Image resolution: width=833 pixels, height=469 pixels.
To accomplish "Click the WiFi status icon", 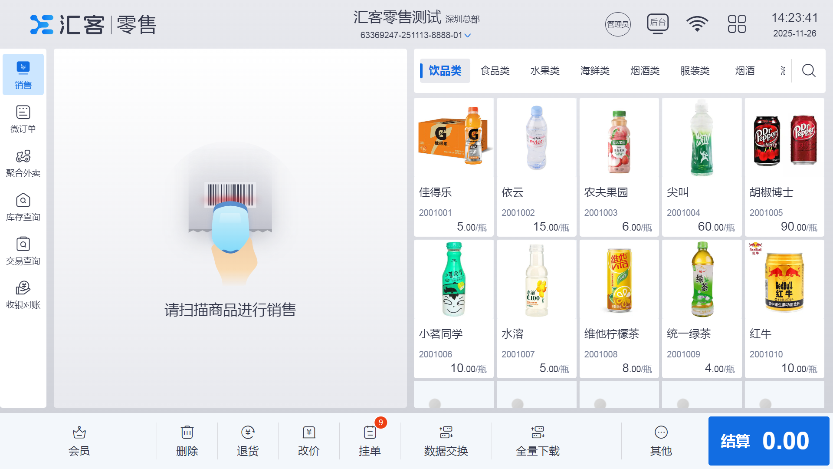I will coord(697,24).
